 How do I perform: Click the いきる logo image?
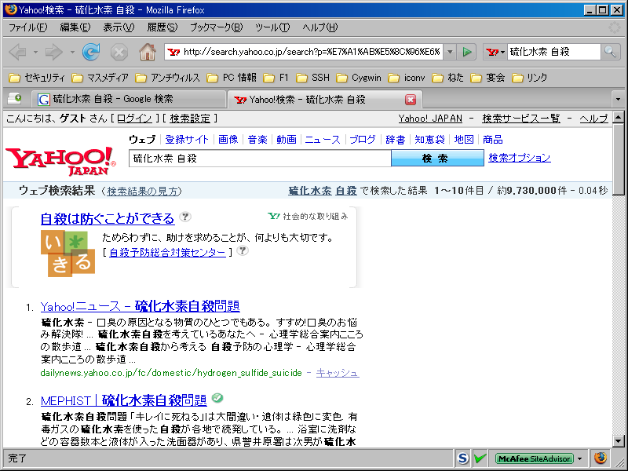pyautogui.click(x=68, y=253)
